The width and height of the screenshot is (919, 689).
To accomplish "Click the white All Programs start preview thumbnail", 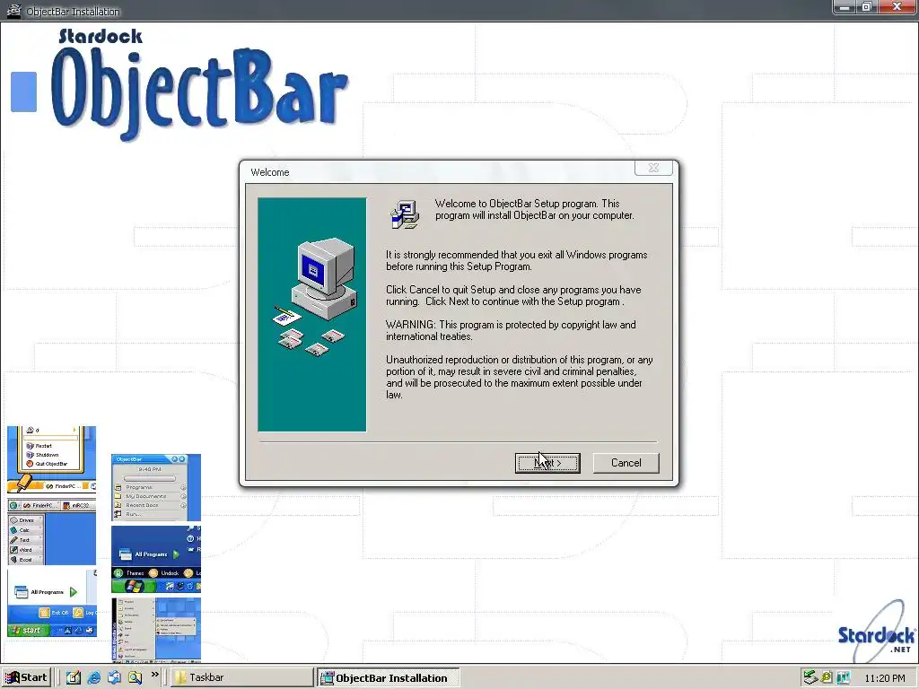I will pos(51,604).
